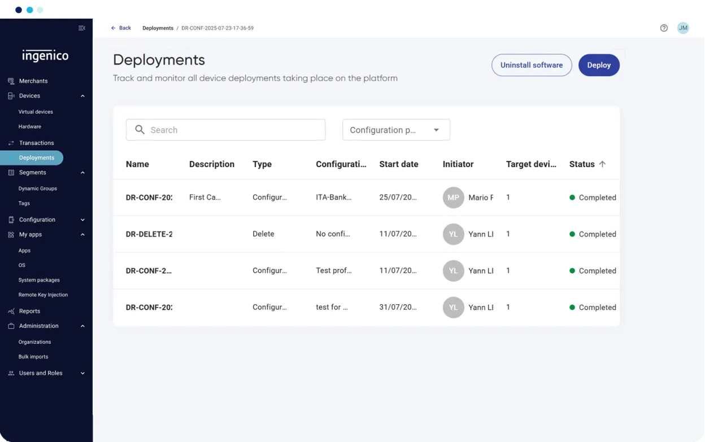The image size is (705, 442).
Task: Click the magnifier icon in the search box
Action: pyautogui.click(x=140, y=130)
